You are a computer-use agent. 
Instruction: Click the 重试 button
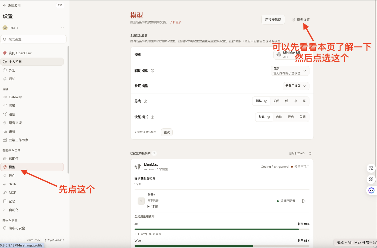167,132
